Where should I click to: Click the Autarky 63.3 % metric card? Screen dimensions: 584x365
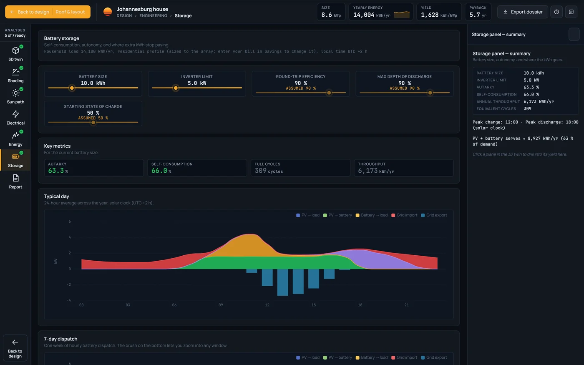pos(93,168)
